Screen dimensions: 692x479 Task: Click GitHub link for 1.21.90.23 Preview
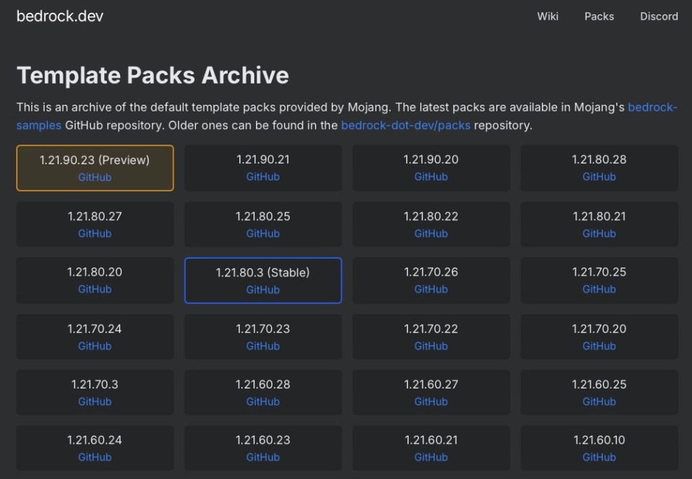click(95, 177)
